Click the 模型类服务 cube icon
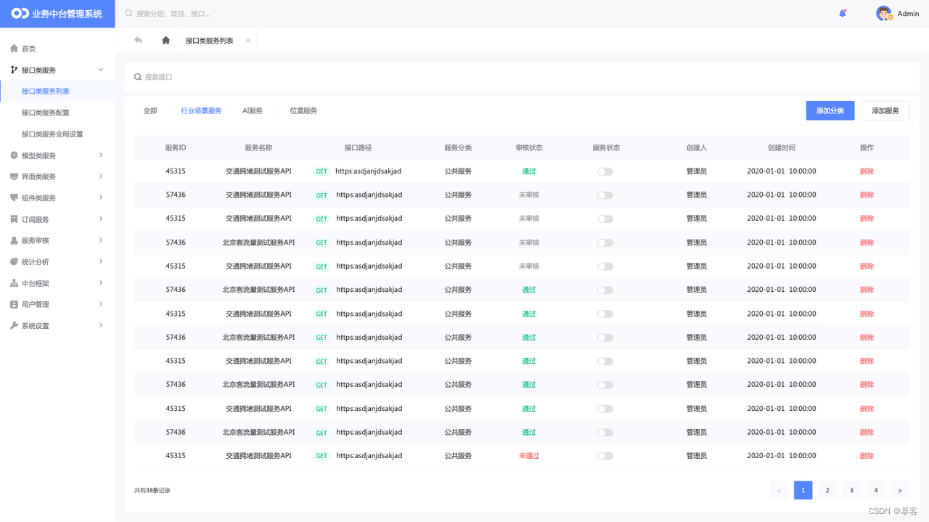 (x=14, y=155)
